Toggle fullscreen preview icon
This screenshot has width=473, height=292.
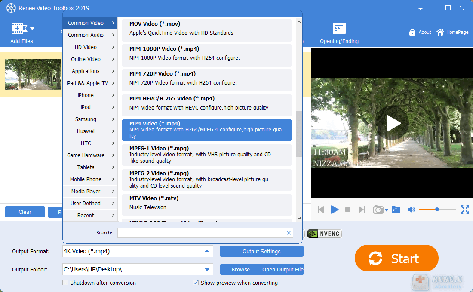pyautogui.click(x=465, y=210)
